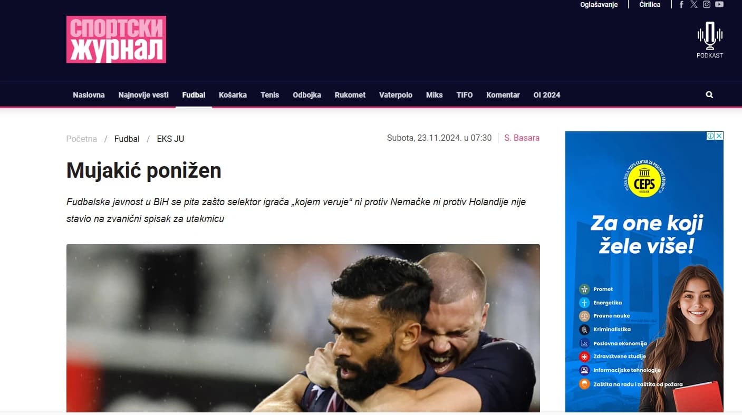This screenshot has height=415, width=742.
Task: Open the Tenis menu item
Action: point(269,95)
